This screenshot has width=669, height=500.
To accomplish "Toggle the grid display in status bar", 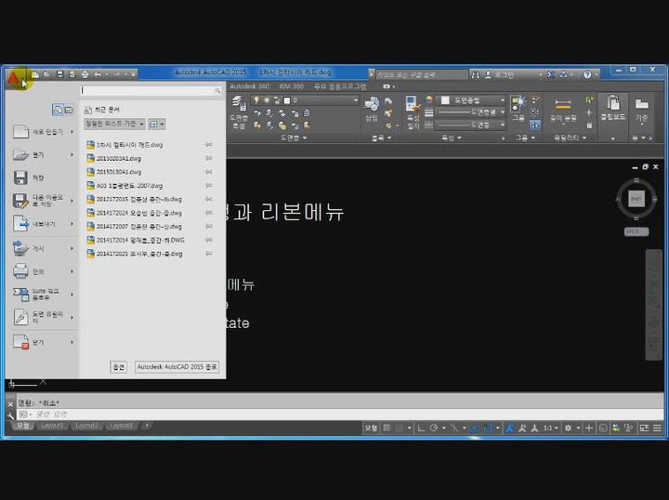I will click(387, 428).
